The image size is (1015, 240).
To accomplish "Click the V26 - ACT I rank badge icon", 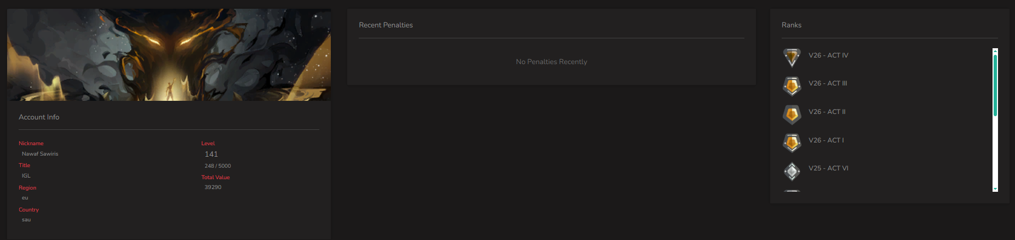I will pos(792,142).
